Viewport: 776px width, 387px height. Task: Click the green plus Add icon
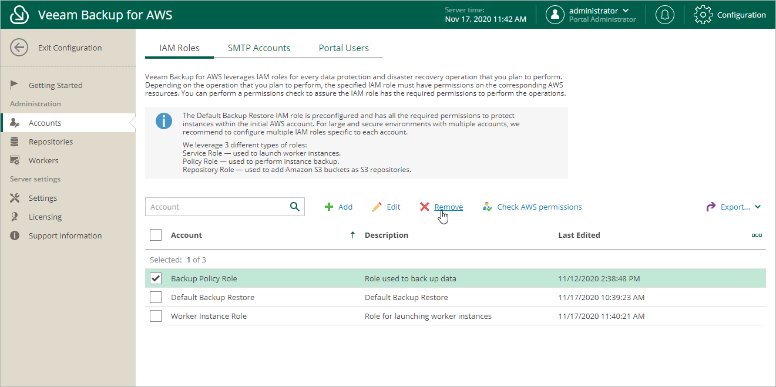tap(330, 207)
